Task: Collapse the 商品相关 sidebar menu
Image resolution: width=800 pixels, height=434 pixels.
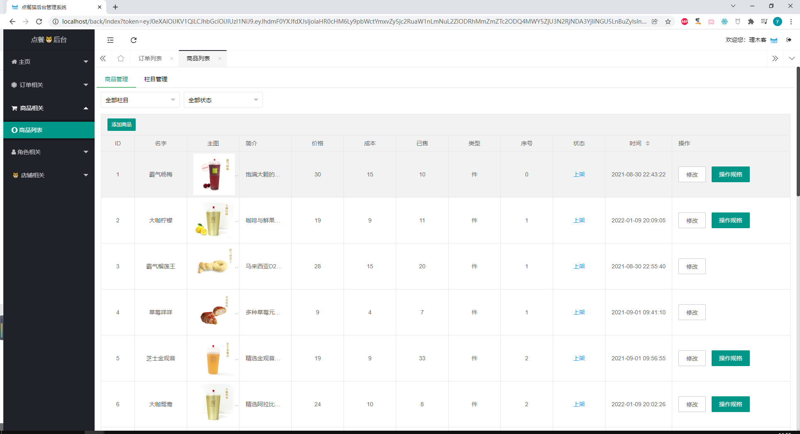Action: click(x=49, y=108)
